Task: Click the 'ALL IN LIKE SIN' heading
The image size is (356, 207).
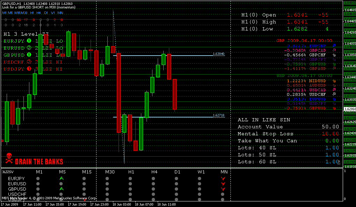Action: click(x=264, y=120)
